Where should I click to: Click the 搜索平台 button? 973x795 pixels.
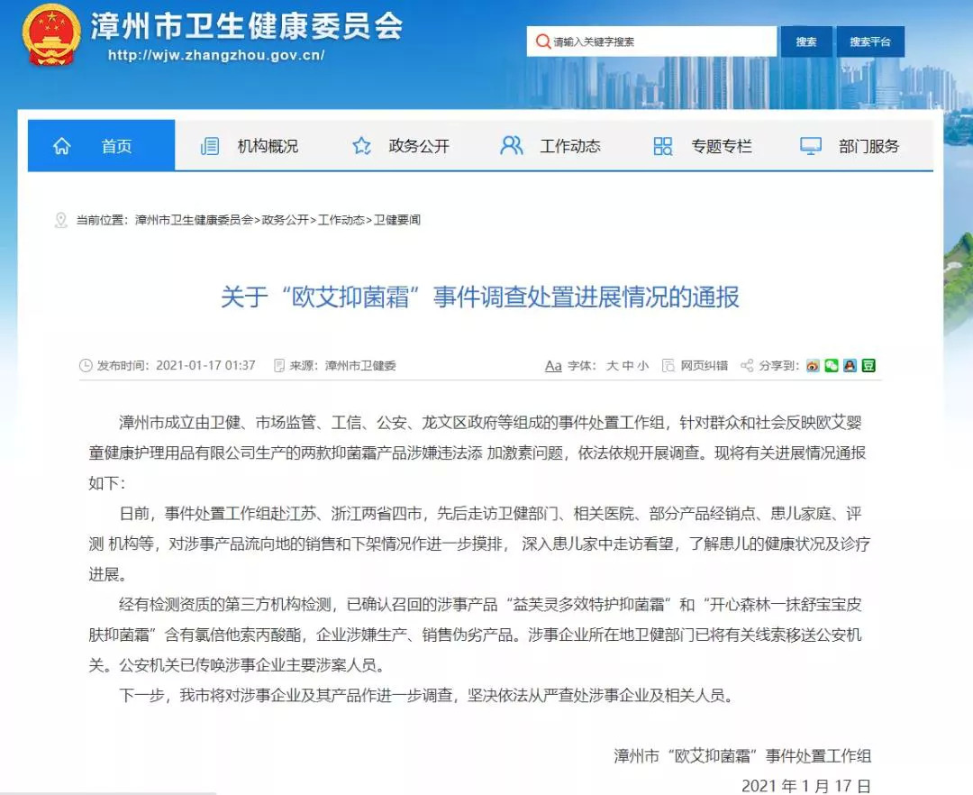click(x=870, y=41)
